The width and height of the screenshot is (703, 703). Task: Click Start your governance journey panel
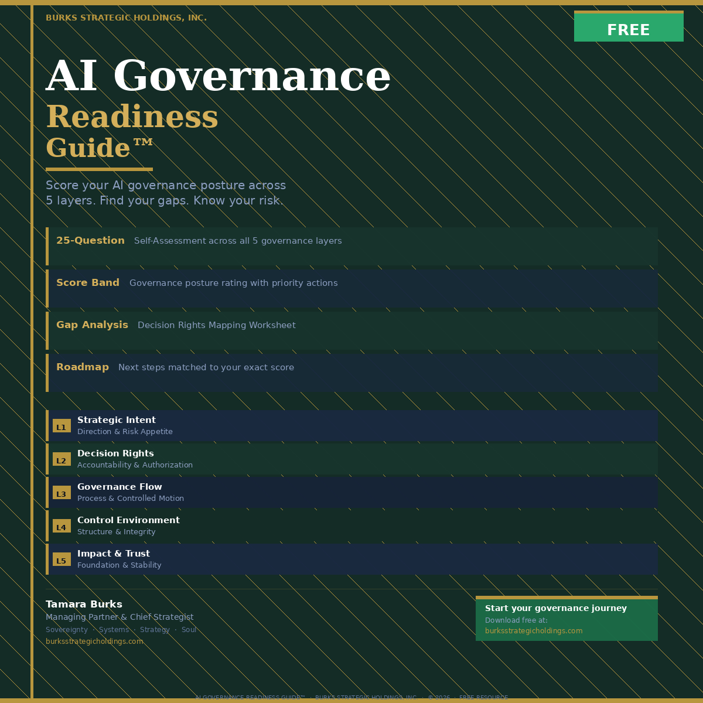coord(567,618)
